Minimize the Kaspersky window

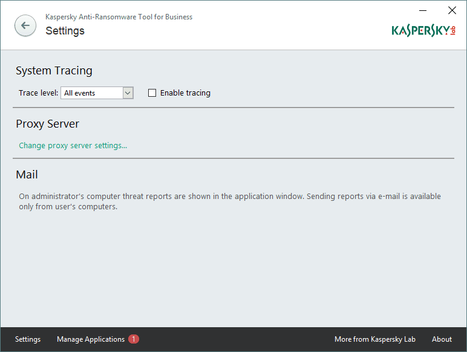tap(423, 10)
